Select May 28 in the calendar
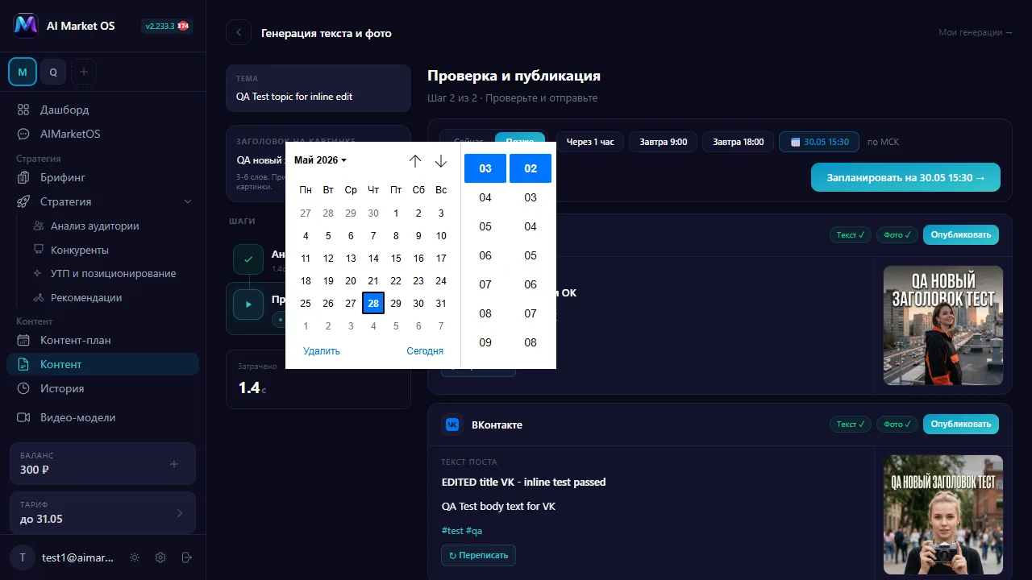Image resolution: width=1032 pixels, height=580 pixels. click(x=373, y=304)
